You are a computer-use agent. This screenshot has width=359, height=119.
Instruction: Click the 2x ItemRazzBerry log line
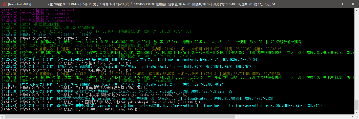[x=37, y=21]
